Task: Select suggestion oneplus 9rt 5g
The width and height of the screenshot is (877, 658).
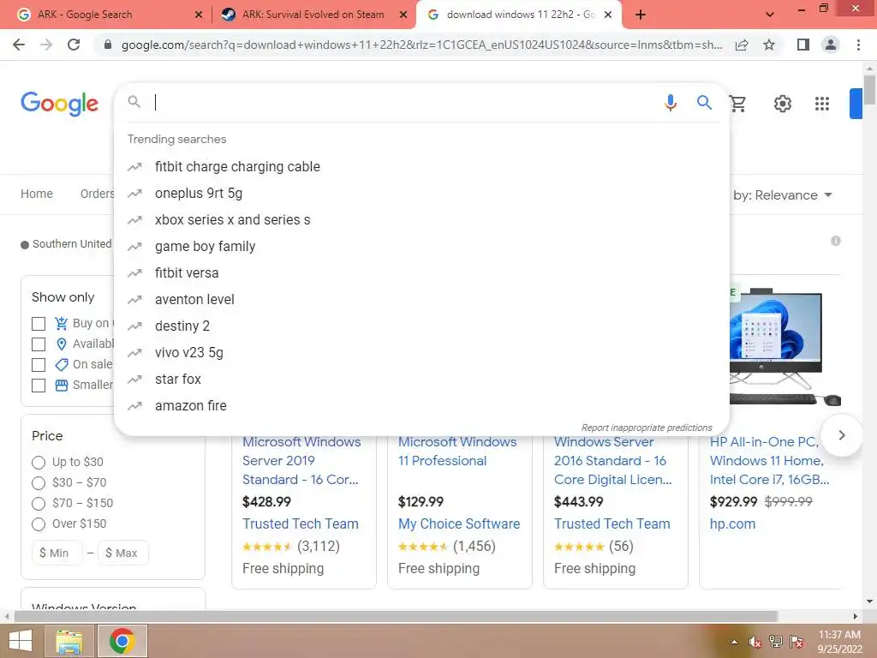Action: click(x=421, y=193)
